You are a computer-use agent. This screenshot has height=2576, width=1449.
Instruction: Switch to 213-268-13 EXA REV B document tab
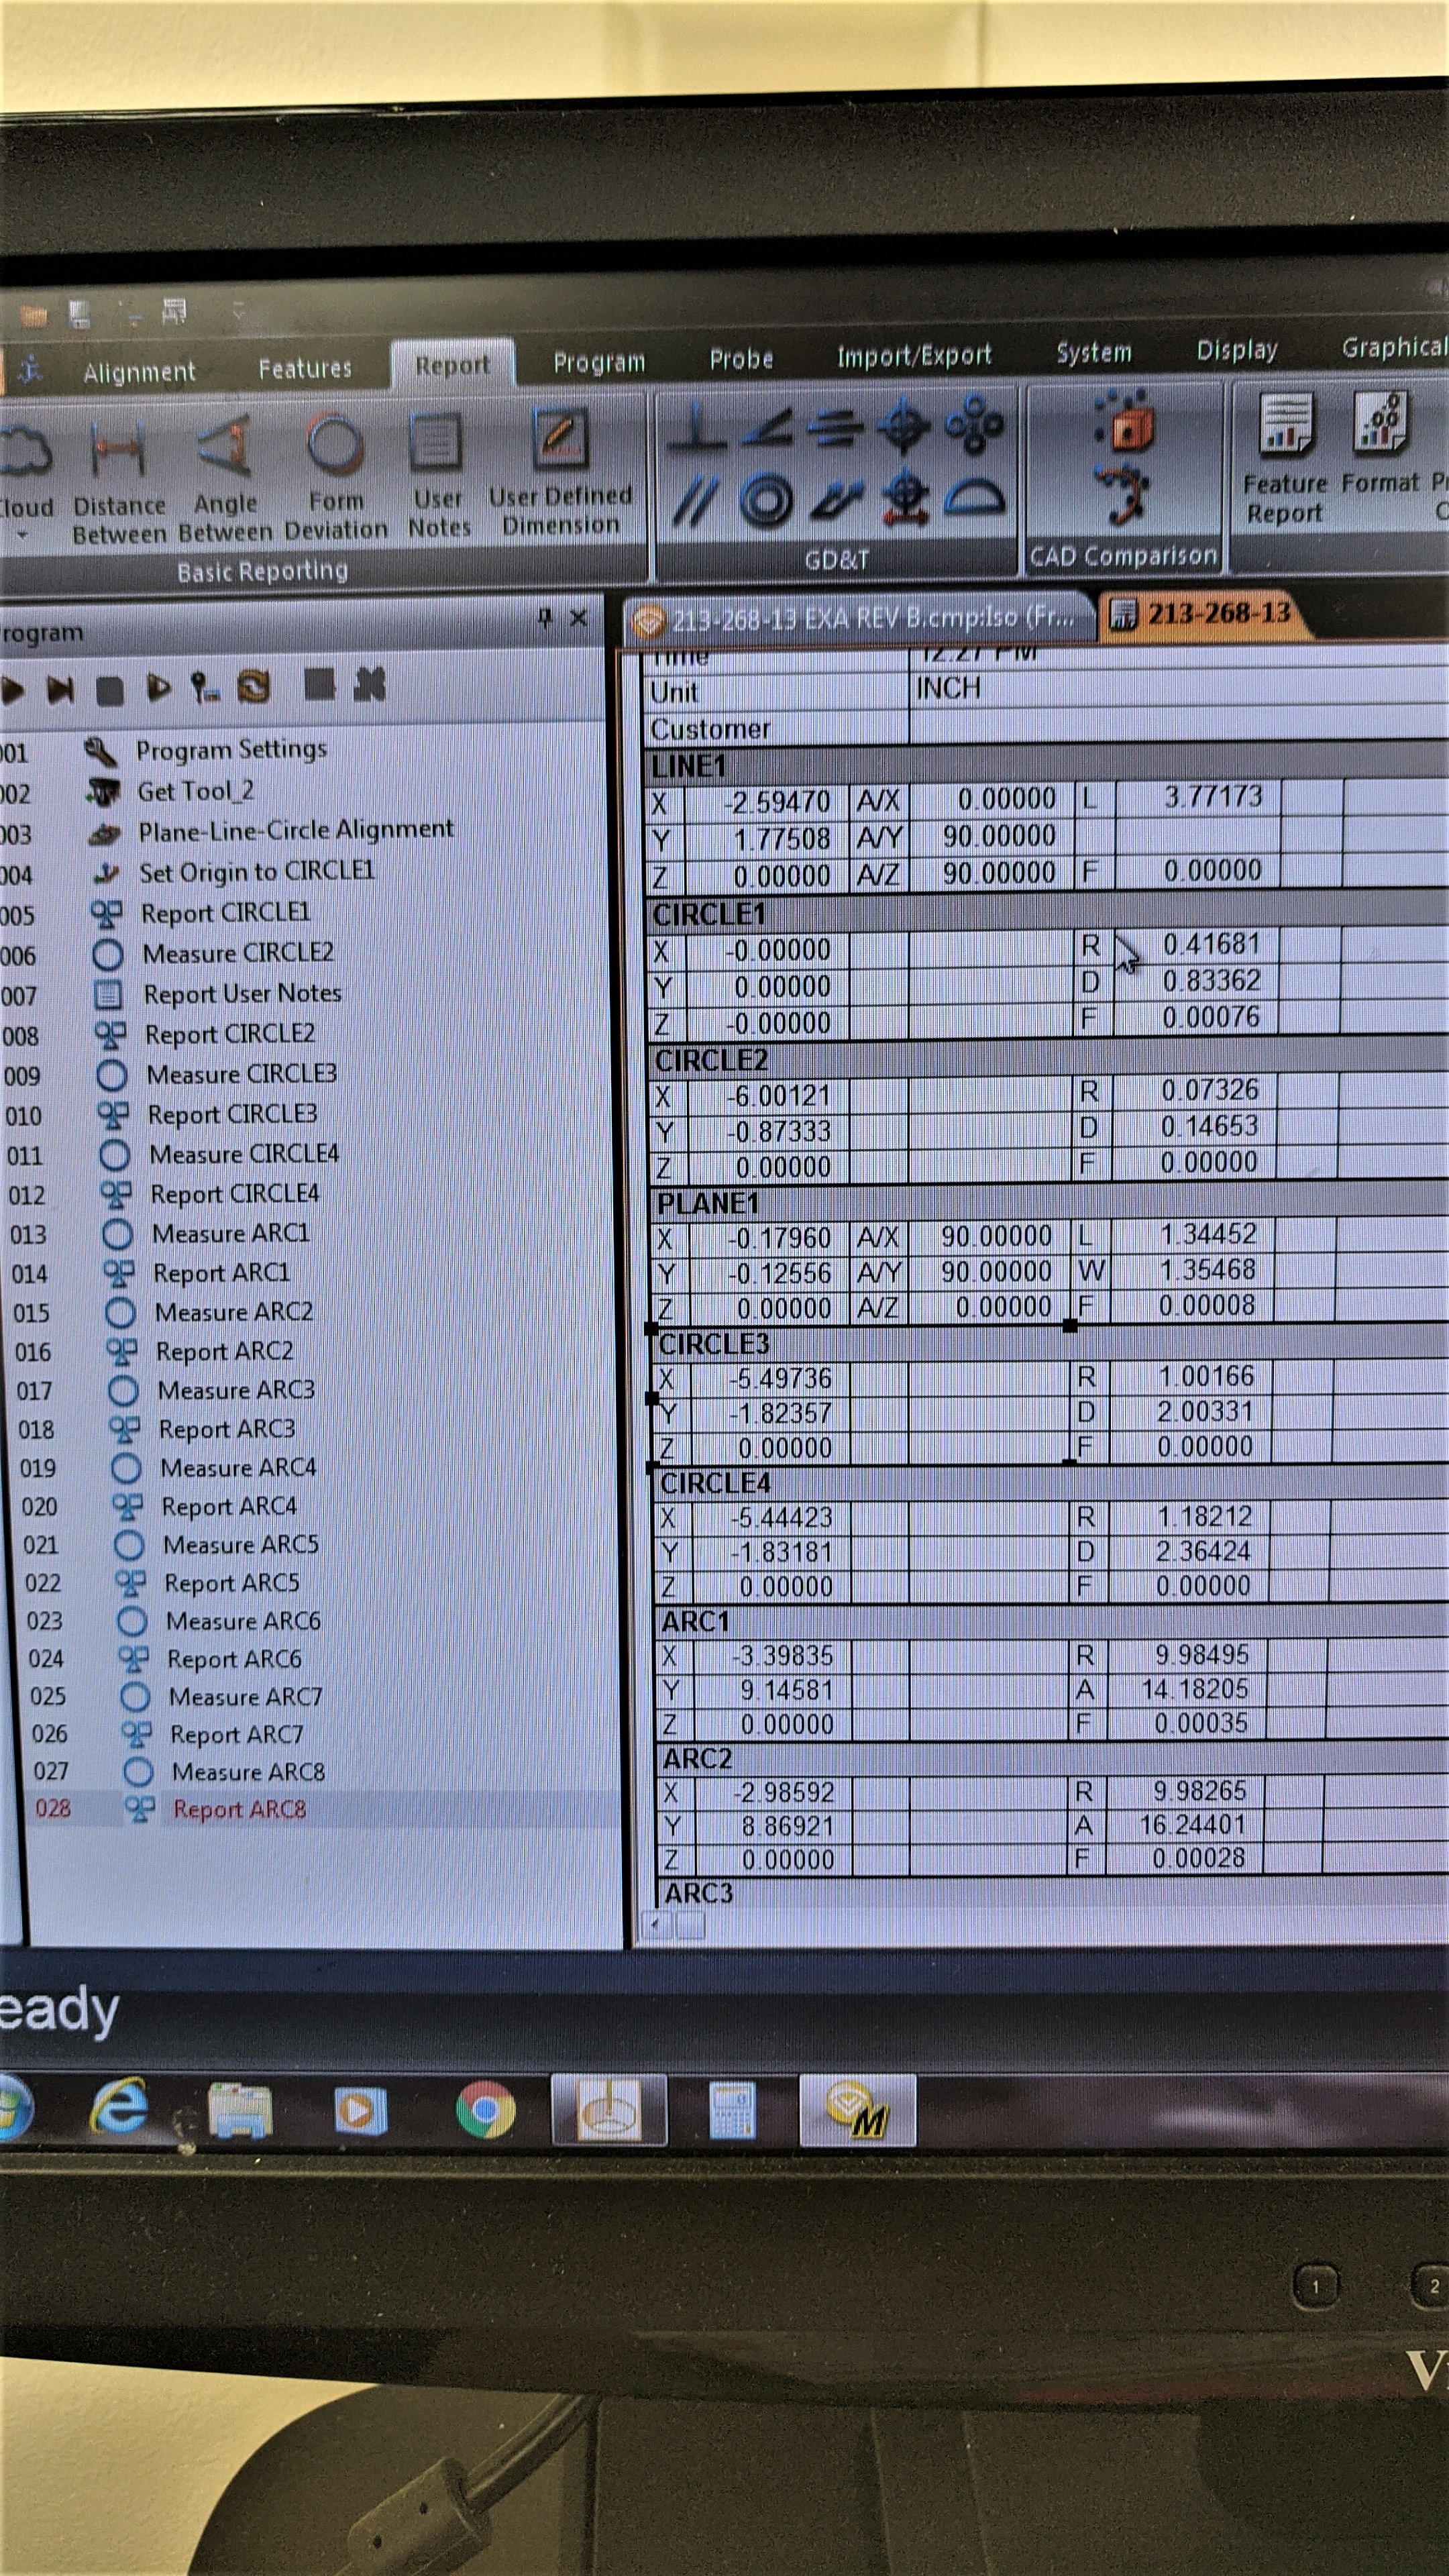point(860,619)
